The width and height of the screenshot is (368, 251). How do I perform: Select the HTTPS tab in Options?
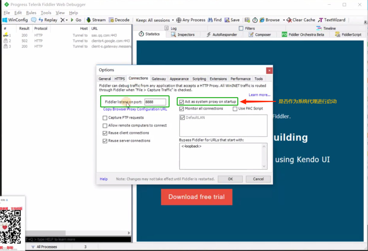click(120, 79)
